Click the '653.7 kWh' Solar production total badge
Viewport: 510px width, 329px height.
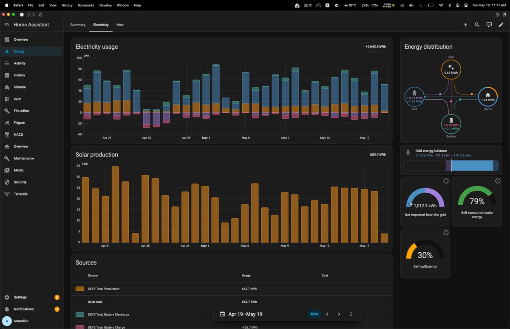378,155
